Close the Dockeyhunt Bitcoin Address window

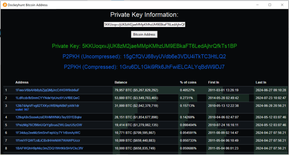[282, 5]
